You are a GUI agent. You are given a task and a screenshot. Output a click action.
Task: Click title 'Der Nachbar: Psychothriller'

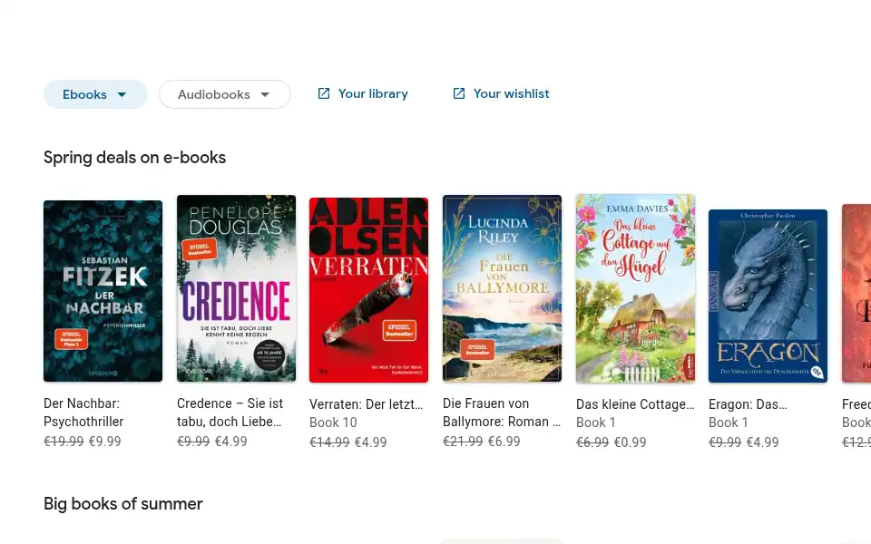[x=83, y=413]
